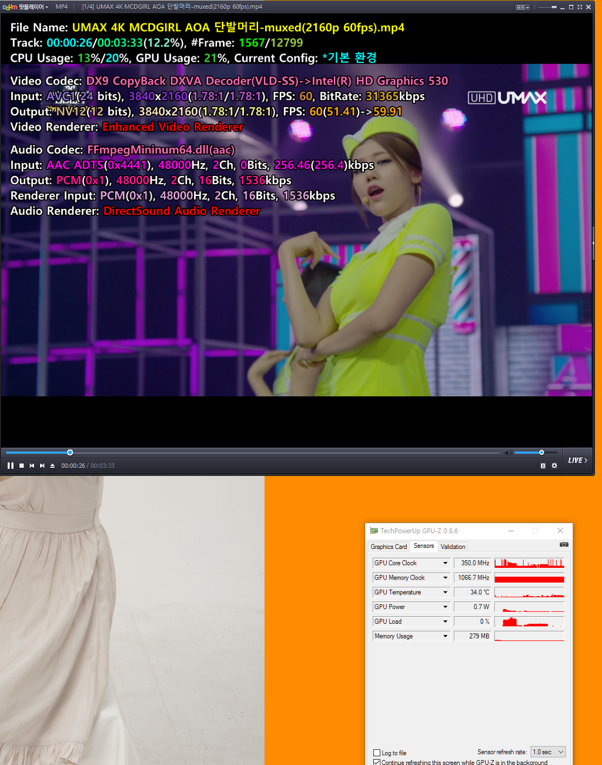602x765 pixels.
Task: Take a GPU-Z screenshot with camera icon
Action: tap(564, 545)
